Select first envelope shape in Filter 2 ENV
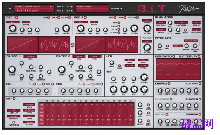Screen dimensions: 220x135 (x=84, y=84)
